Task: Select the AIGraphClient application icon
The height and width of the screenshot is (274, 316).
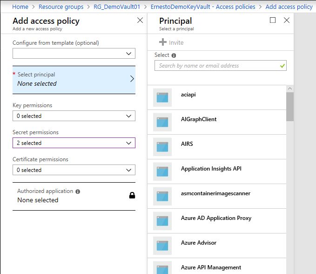Action: pos(162,122)
